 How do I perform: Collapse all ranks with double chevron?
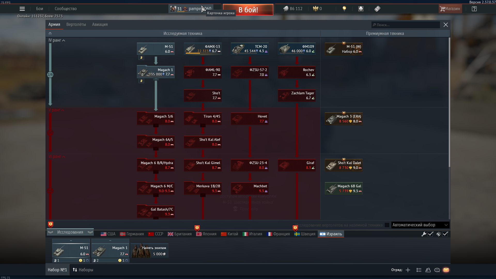(x=50, y=34)
